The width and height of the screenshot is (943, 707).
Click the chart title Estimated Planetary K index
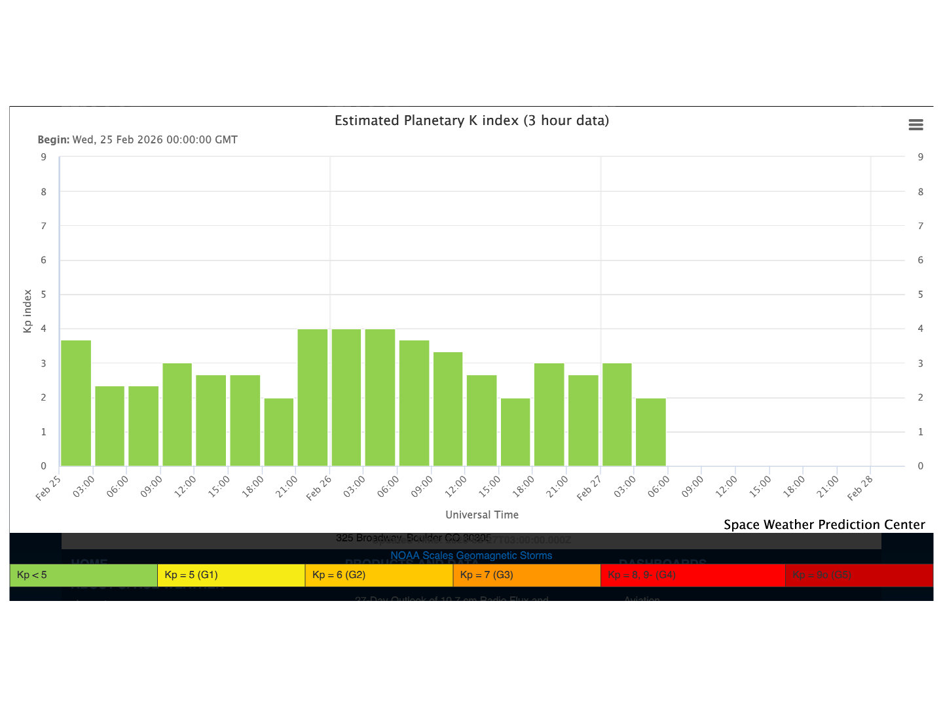(471, 120)
